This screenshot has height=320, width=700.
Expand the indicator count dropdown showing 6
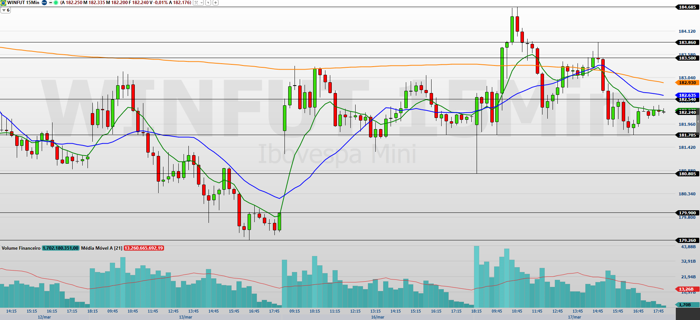click(x=6, y=10)
